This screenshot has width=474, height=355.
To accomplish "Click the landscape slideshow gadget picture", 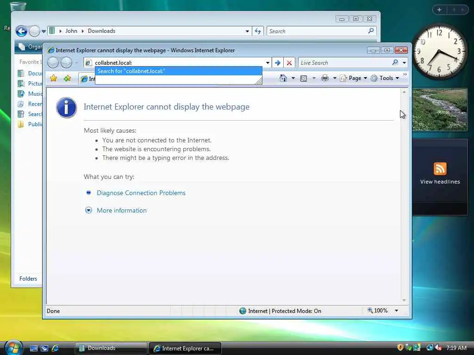I will 440,110.
